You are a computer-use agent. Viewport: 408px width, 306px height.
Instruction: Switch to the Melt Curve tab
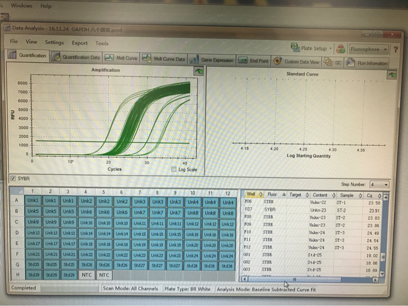(121, 58)
